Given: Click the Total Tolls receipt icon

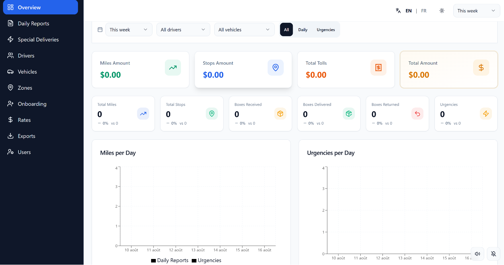Looking at the screenshot, I should point(378,68).
